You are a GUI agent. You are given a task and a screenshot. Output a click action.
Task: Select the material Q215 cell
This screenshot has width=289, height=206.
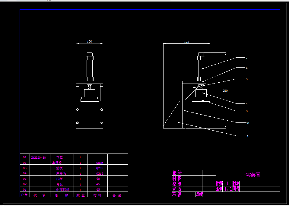[100, 173]
